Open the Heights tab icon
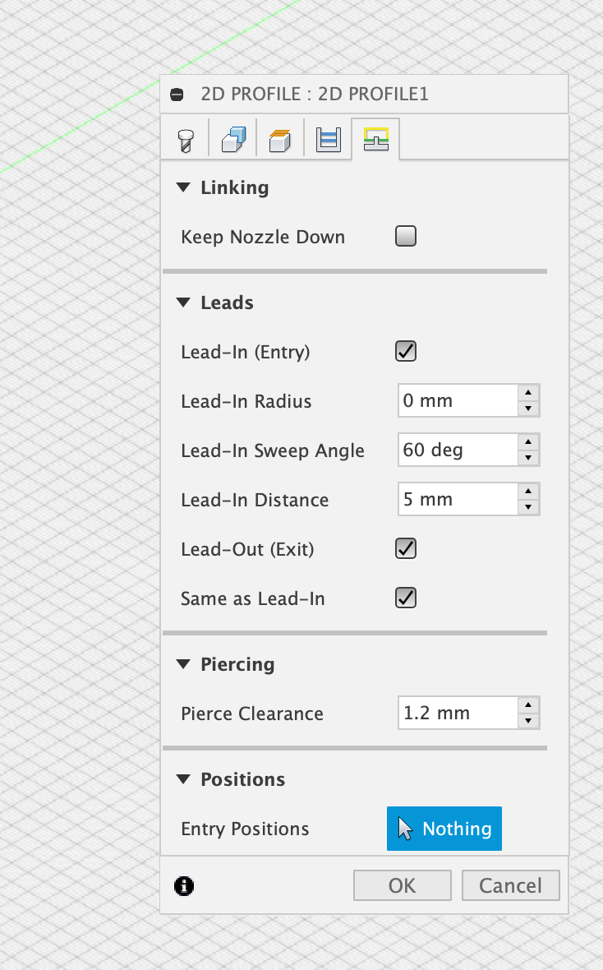Screen dimensions: 603x970 tap(280, 141)
